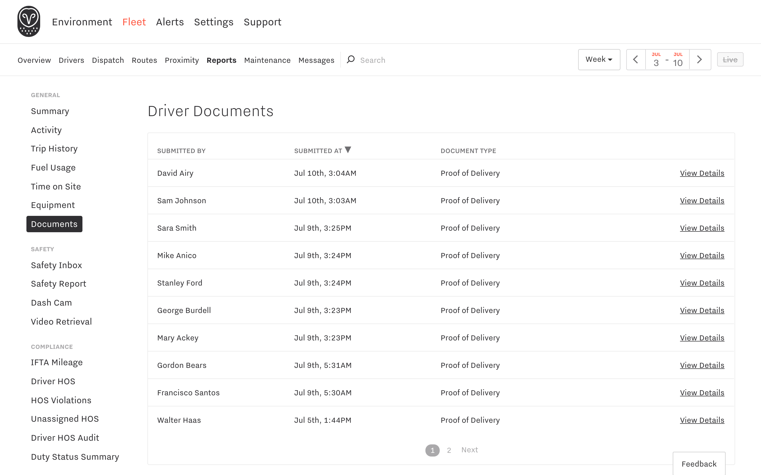761x475 pixels.
Task: Open the Feedback dialog
Action: point(699,464)
